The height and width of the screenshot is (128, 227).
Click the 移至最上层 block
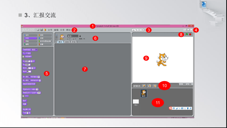point(27,109)
